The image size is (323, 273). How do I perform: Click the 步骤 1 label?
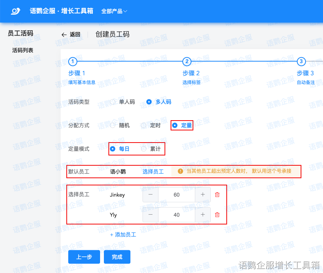(77, 73)
